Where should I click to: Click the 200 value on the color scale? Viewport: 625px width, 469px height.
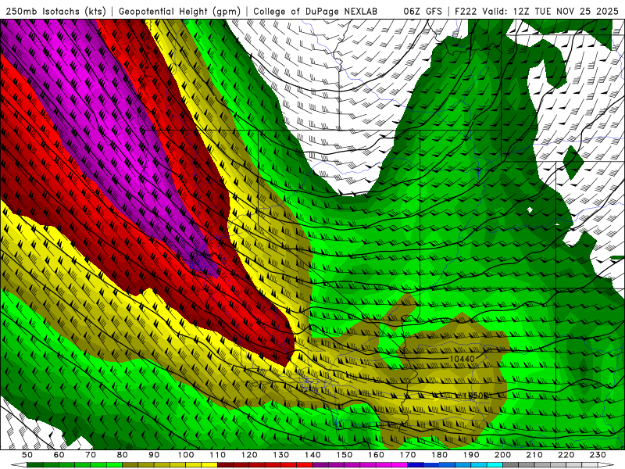click(502, 455)
